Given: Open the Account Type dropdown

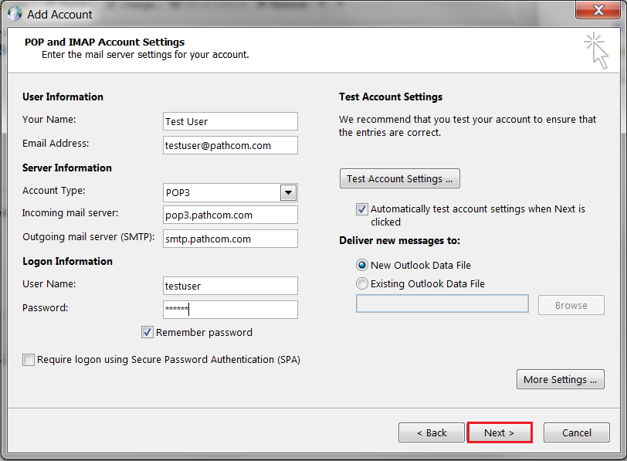Looking at the screenshot, I should [x=289, y=192].
